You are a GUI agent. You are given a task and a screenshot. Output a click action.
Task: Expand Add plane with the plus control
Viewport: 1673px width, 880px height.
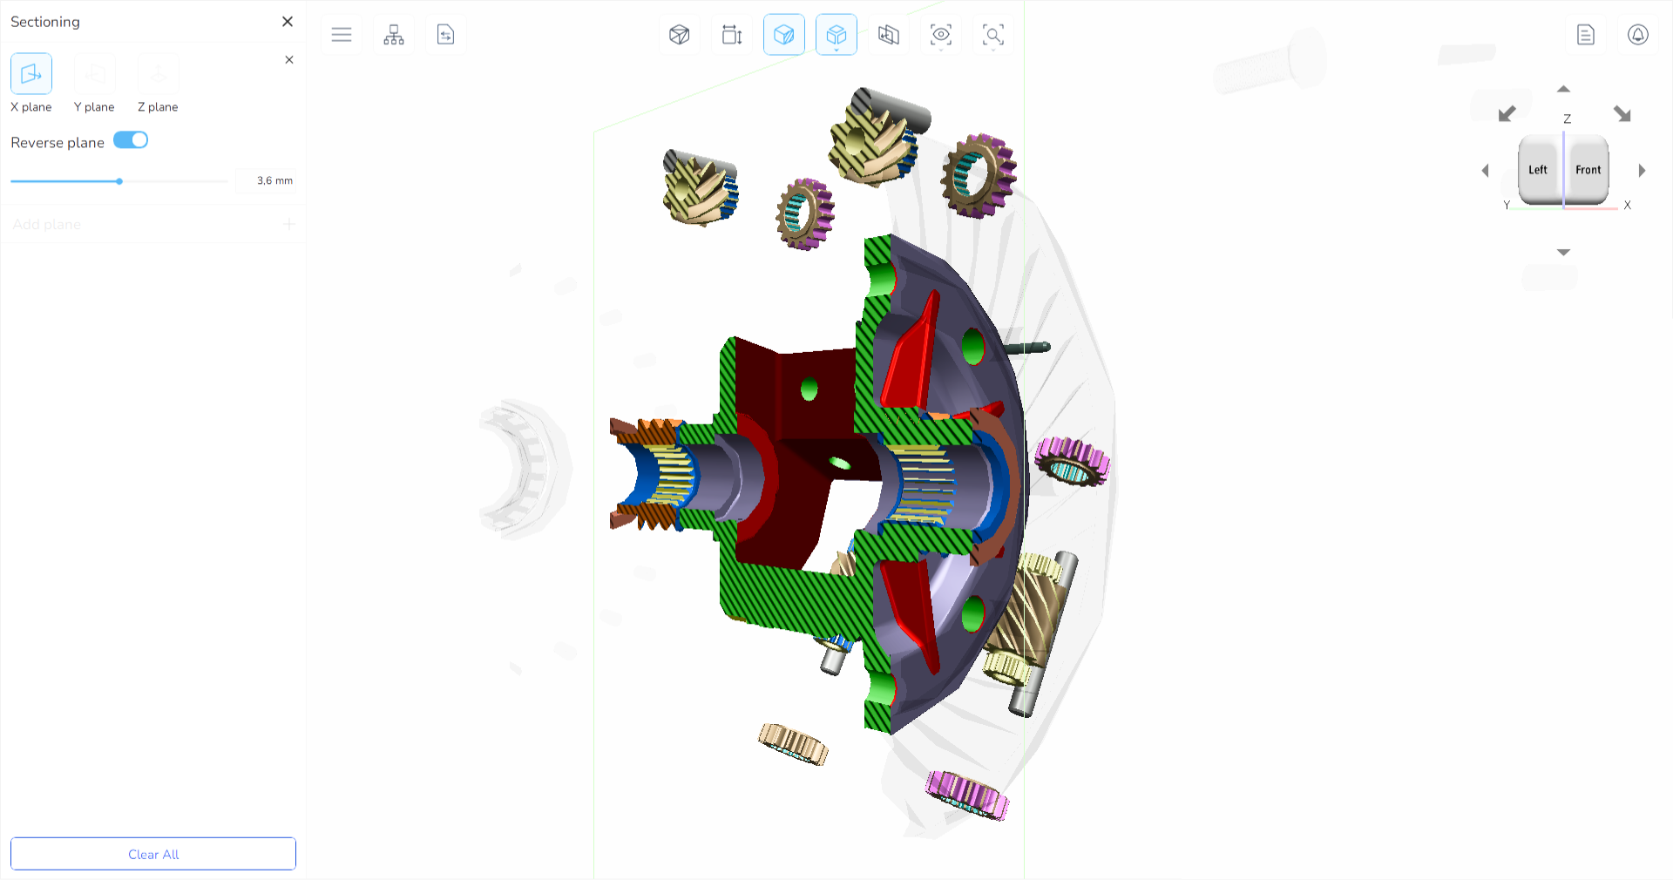pyautogui.click(x=288, y=224)
